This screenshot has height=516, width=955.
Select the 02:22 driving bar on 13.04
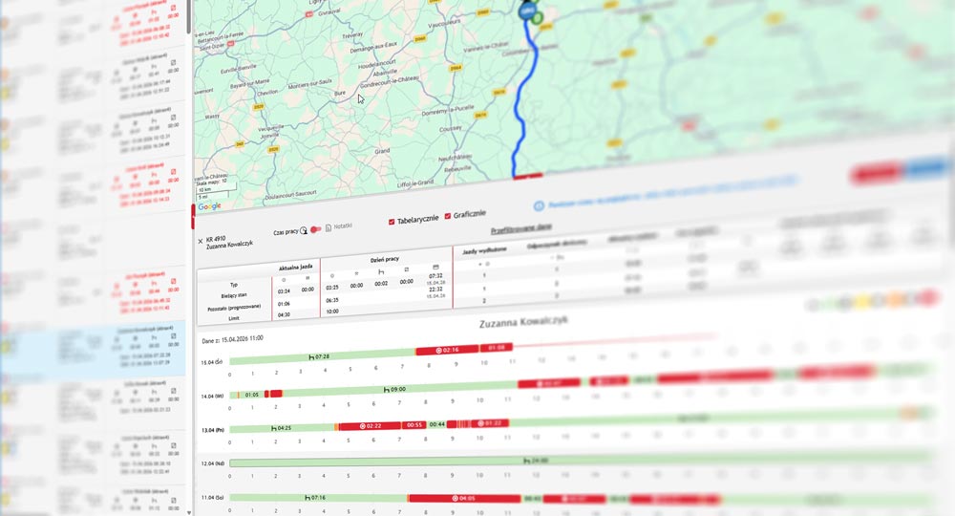(371, 425)
